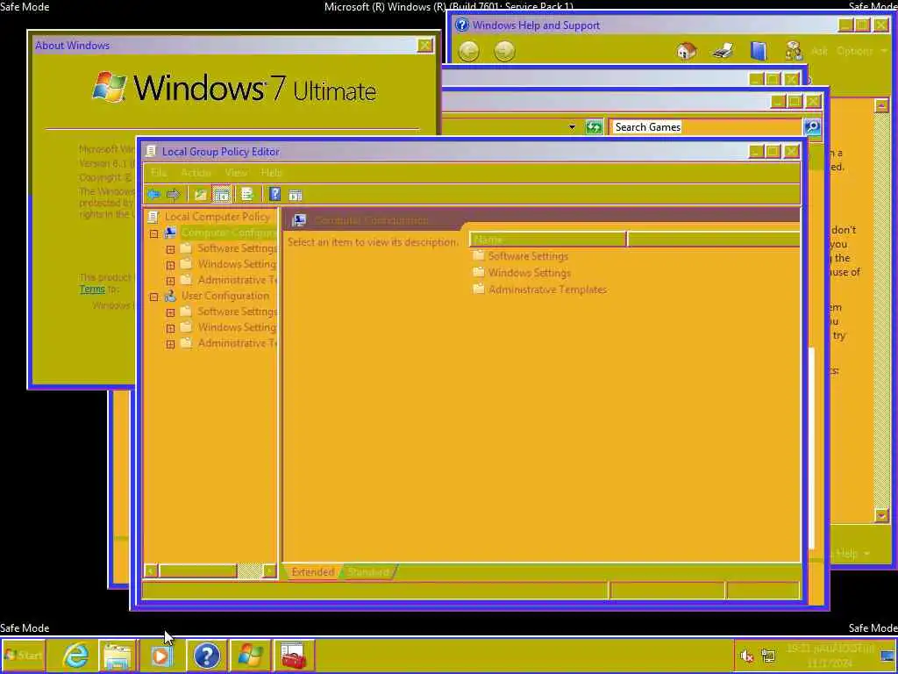Click the muted volume icon in system tray
The image size is (898, 674).
point(746,655)
